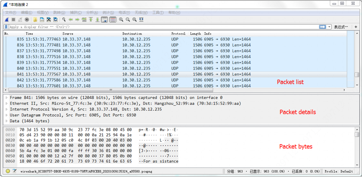This screenshot has width=362, height=177.
Task: Click the resize columns to fit icon
Action: [x=141, y=19]
